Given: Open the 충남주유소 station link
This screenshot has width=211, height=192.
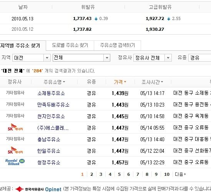Looking at the screenshot, I should pos(49,139).
